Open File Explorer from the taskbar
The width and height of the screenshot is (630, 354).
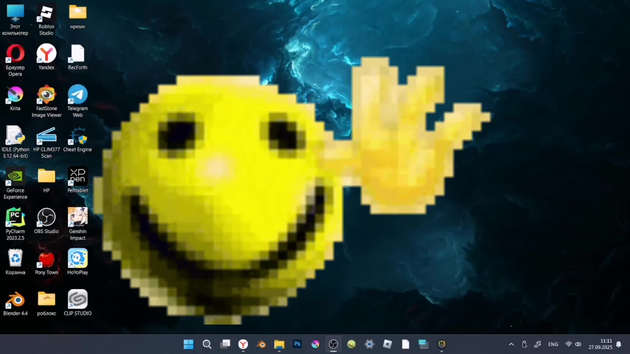[279, 344]
